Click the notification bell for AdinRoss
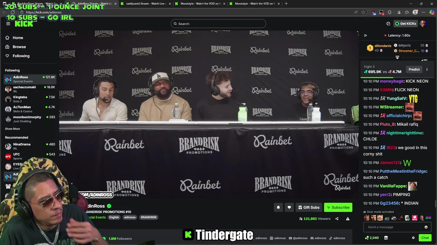 tap(278, 207)
